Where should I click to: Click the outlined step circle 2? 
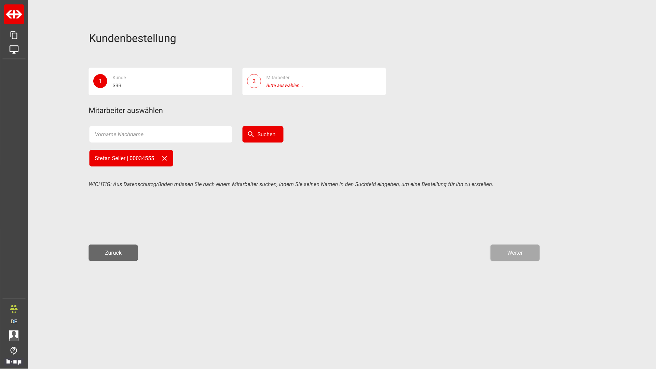(x=254, y=81)
